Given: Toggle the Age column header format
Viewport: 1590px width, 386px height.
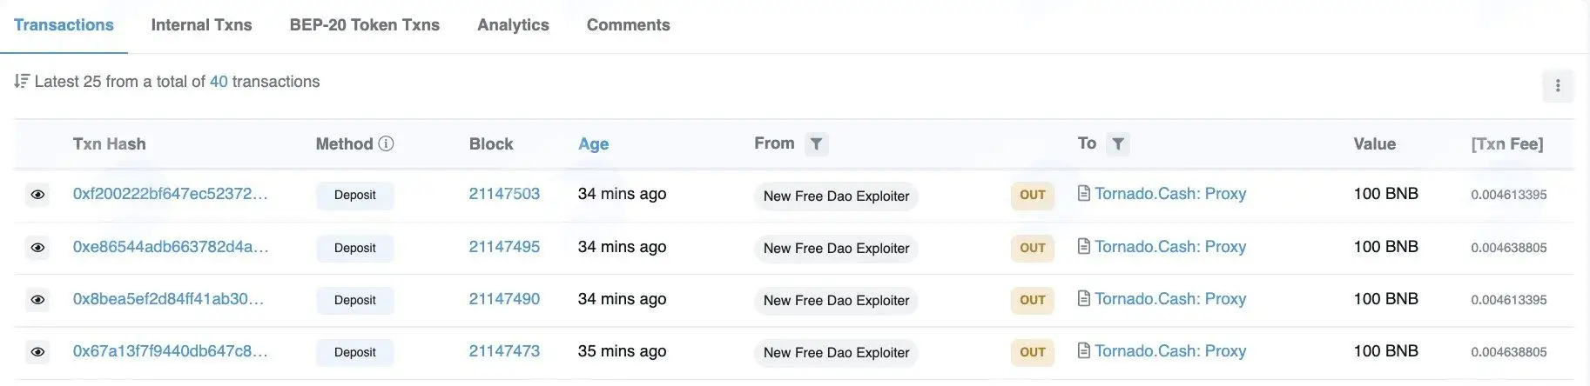Looking at the screenshot, I should tap(593, 144).
